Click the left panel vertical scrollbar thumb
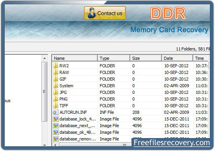The height and width of the screenshot is (151, 215). pyautogui.click(x=44, y=92)
